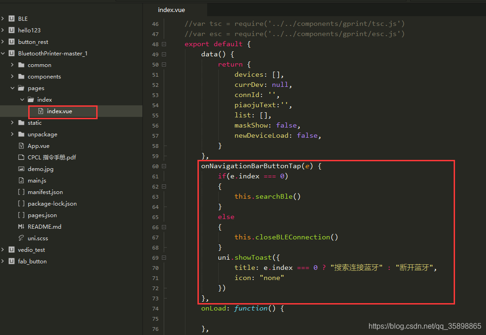
Task: Fold the data() block at line 49
Action: tap(164, 54)
